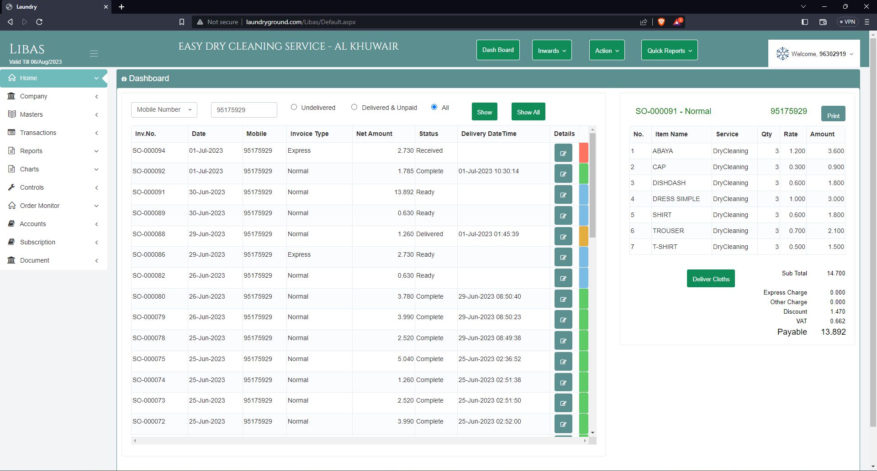The width and height of the screenshot is (877, 471).
Task: Open details for invoice SO-000092
Action: (x=563, y=174)
